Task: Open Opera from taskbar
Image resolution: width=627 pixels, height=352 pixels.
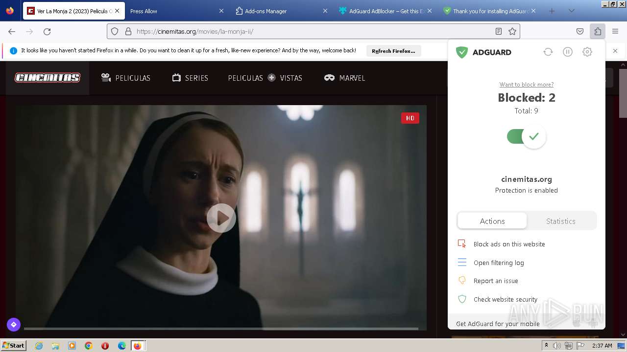Action: 105,346
